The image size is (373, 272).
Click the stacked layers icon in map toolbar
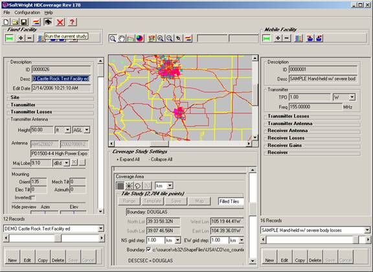coord(152,38)
